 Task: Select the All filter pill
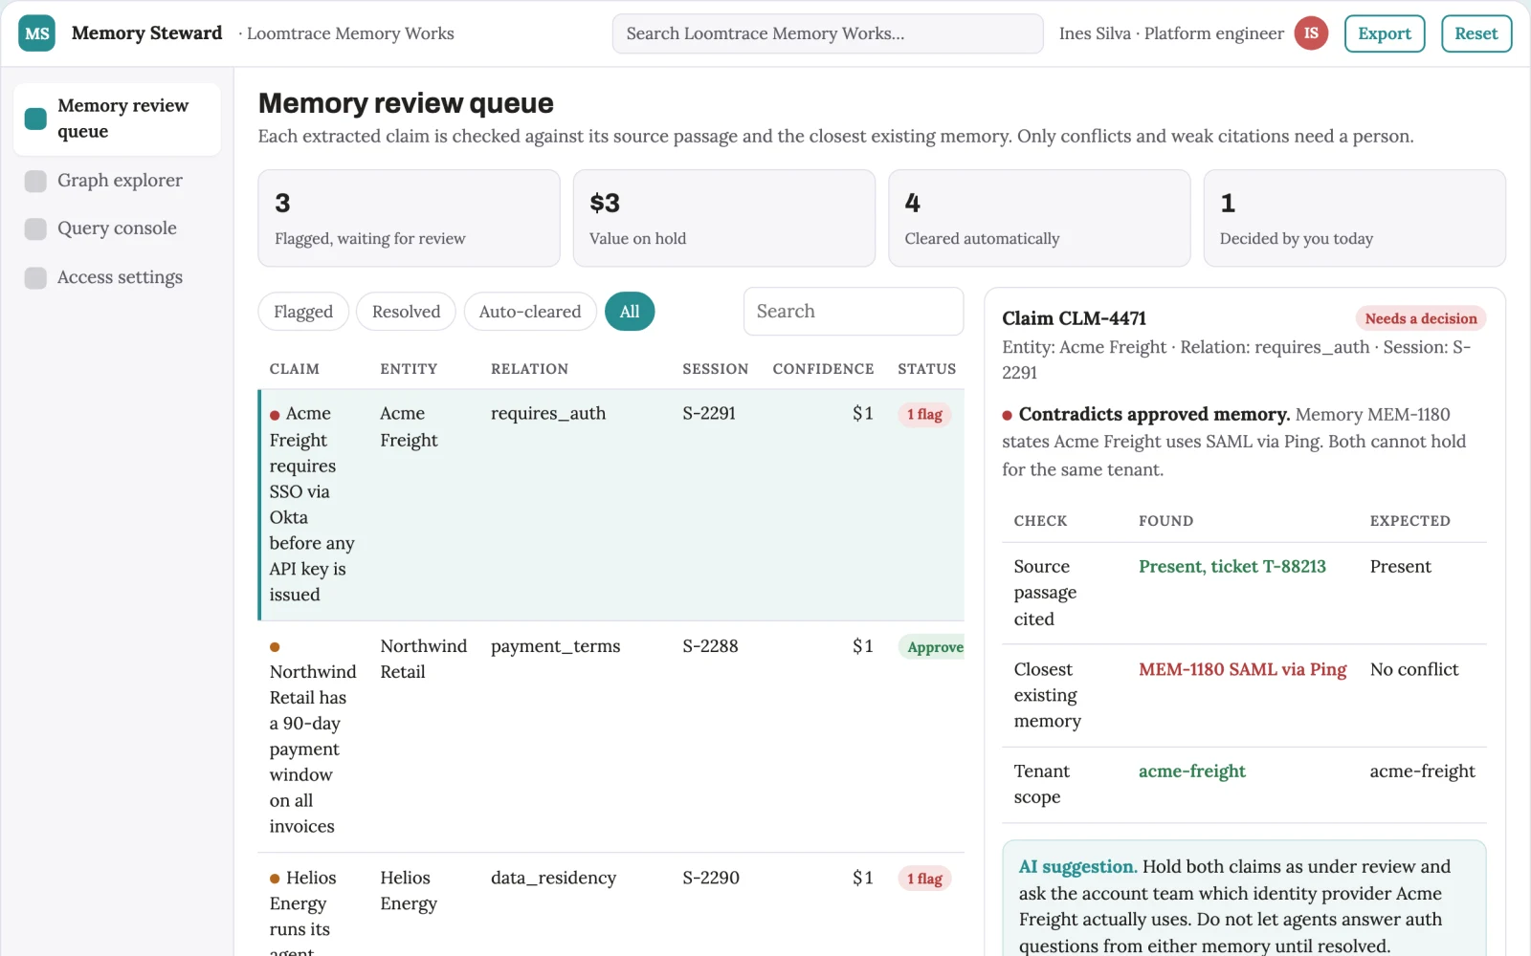click(630, 312)
